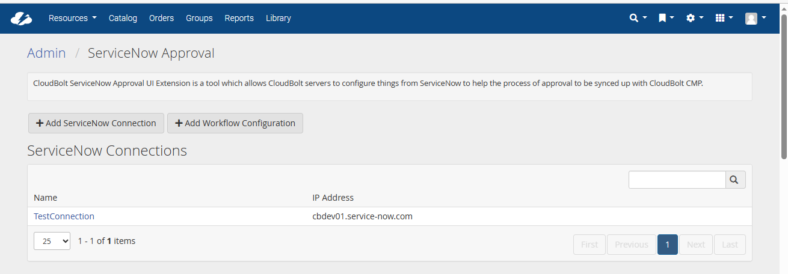788x274 pixels.
Task: Open the Reports menu item
Action: click(239, 18)
